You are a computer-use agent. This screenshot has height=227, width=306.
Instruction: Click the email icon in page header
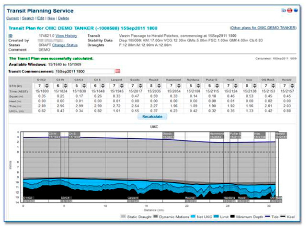284,10
